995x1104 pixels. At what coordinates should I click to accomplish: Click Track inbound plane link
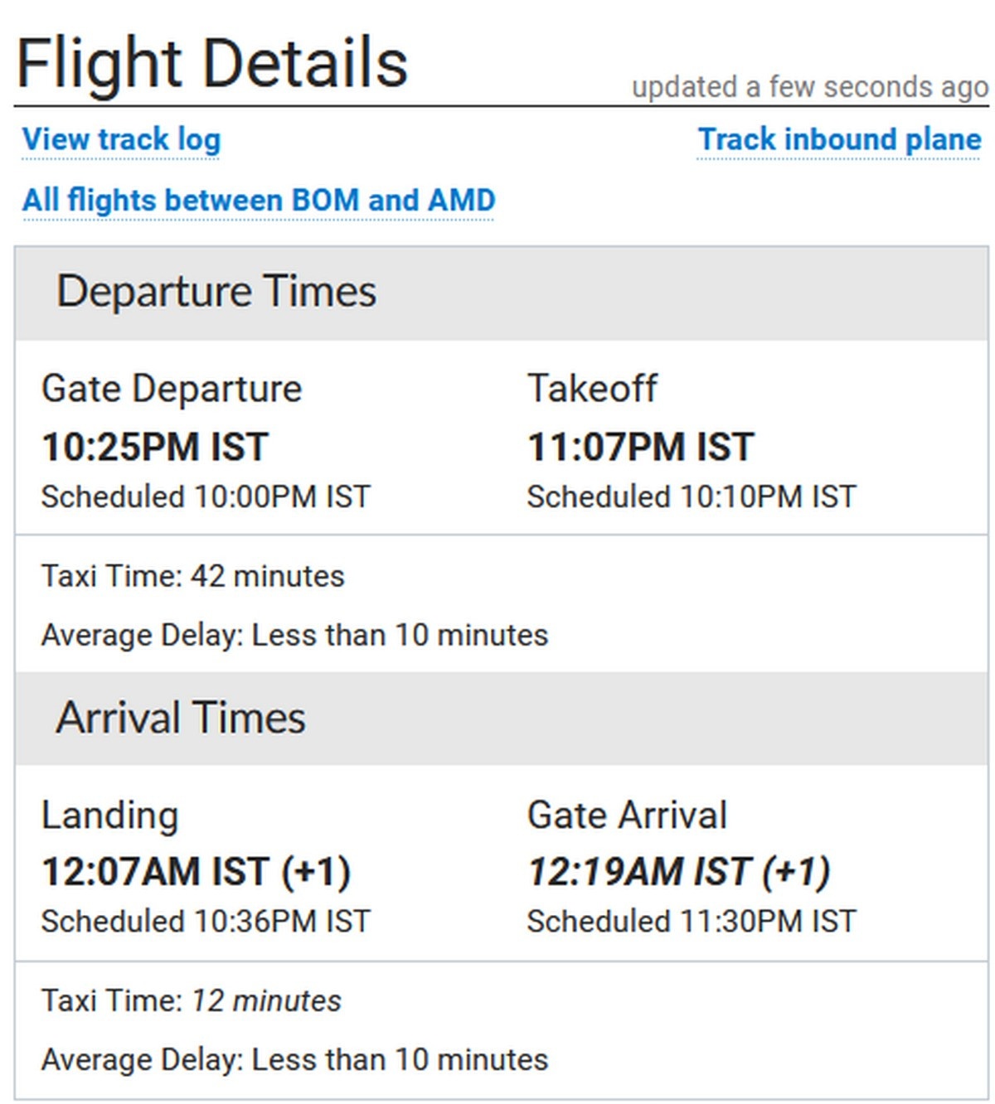click(838, 139)
